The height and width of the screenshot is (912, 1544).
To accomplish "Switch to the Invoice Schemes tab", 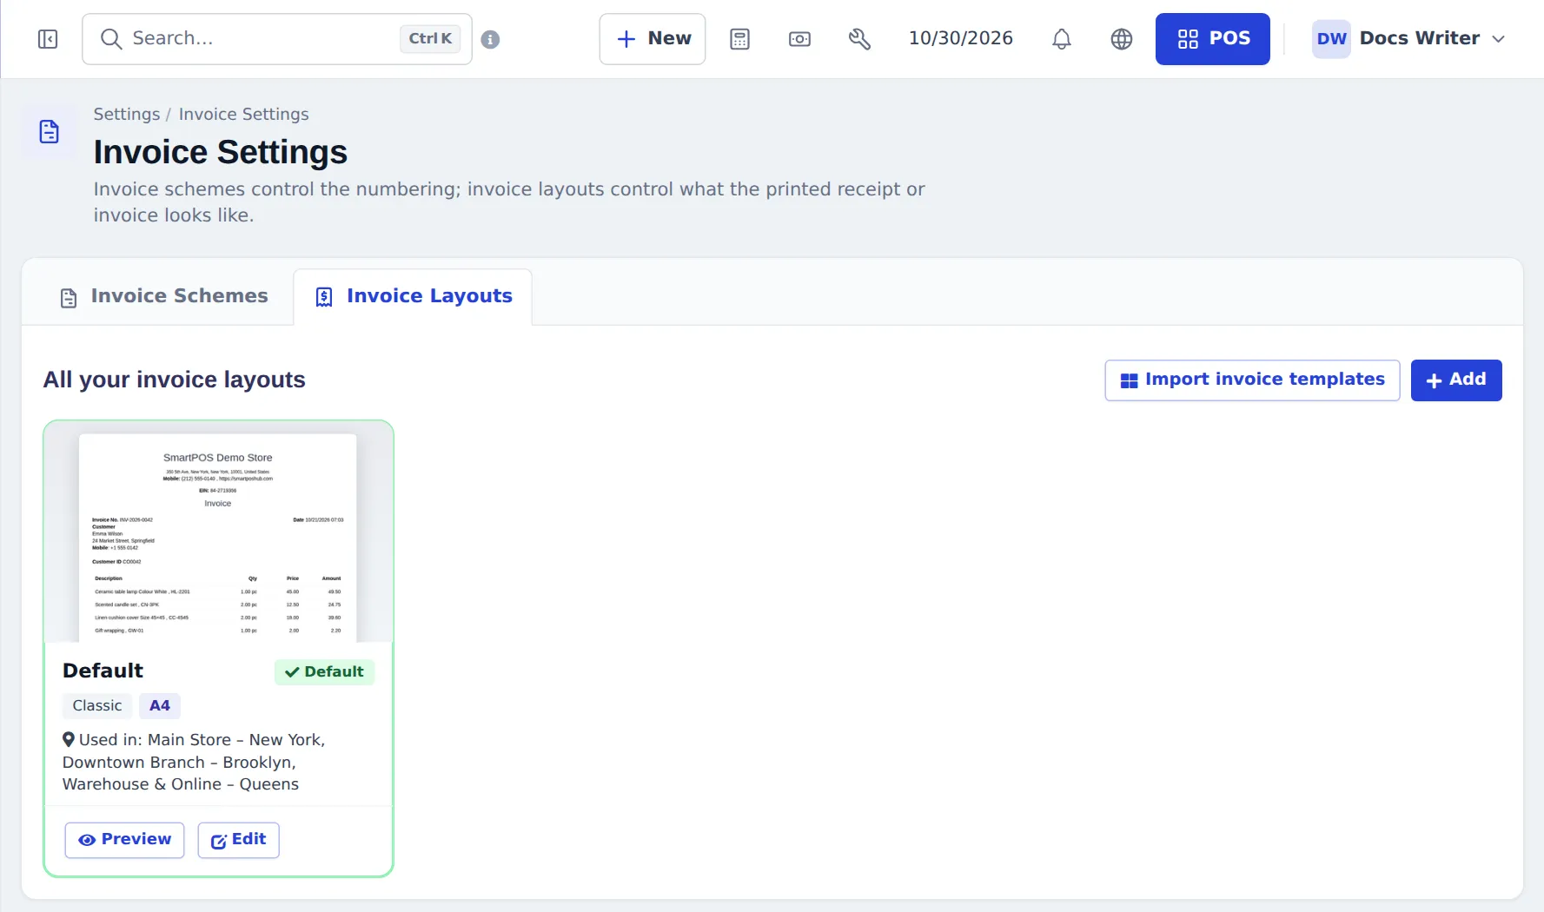I will (164, 296).
